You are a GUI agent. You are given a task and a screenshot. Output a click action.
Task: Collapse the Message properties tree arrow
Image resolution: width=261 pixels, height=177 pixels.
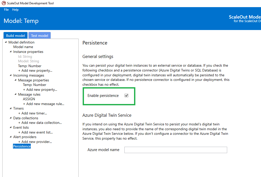(16, 80)
